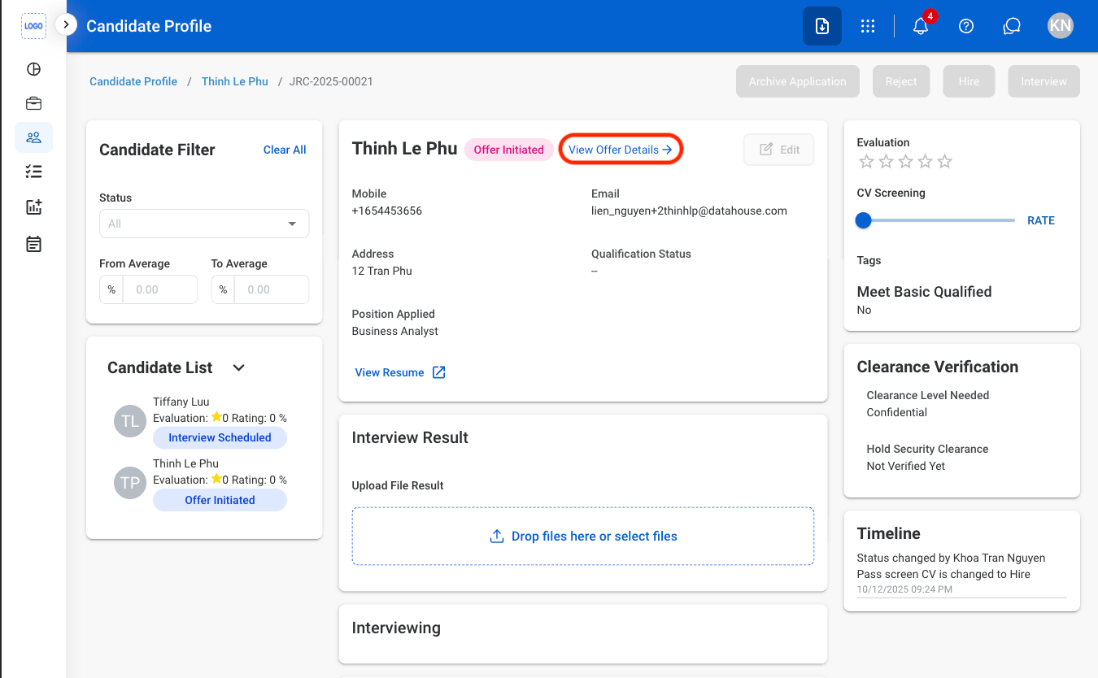Set evaluation to five stars

pyautogui.click(x=944, y=162)
